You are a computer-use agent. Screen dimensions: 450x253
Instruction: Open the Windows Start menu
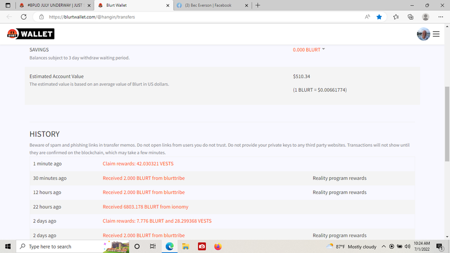(x=8, y=246)
